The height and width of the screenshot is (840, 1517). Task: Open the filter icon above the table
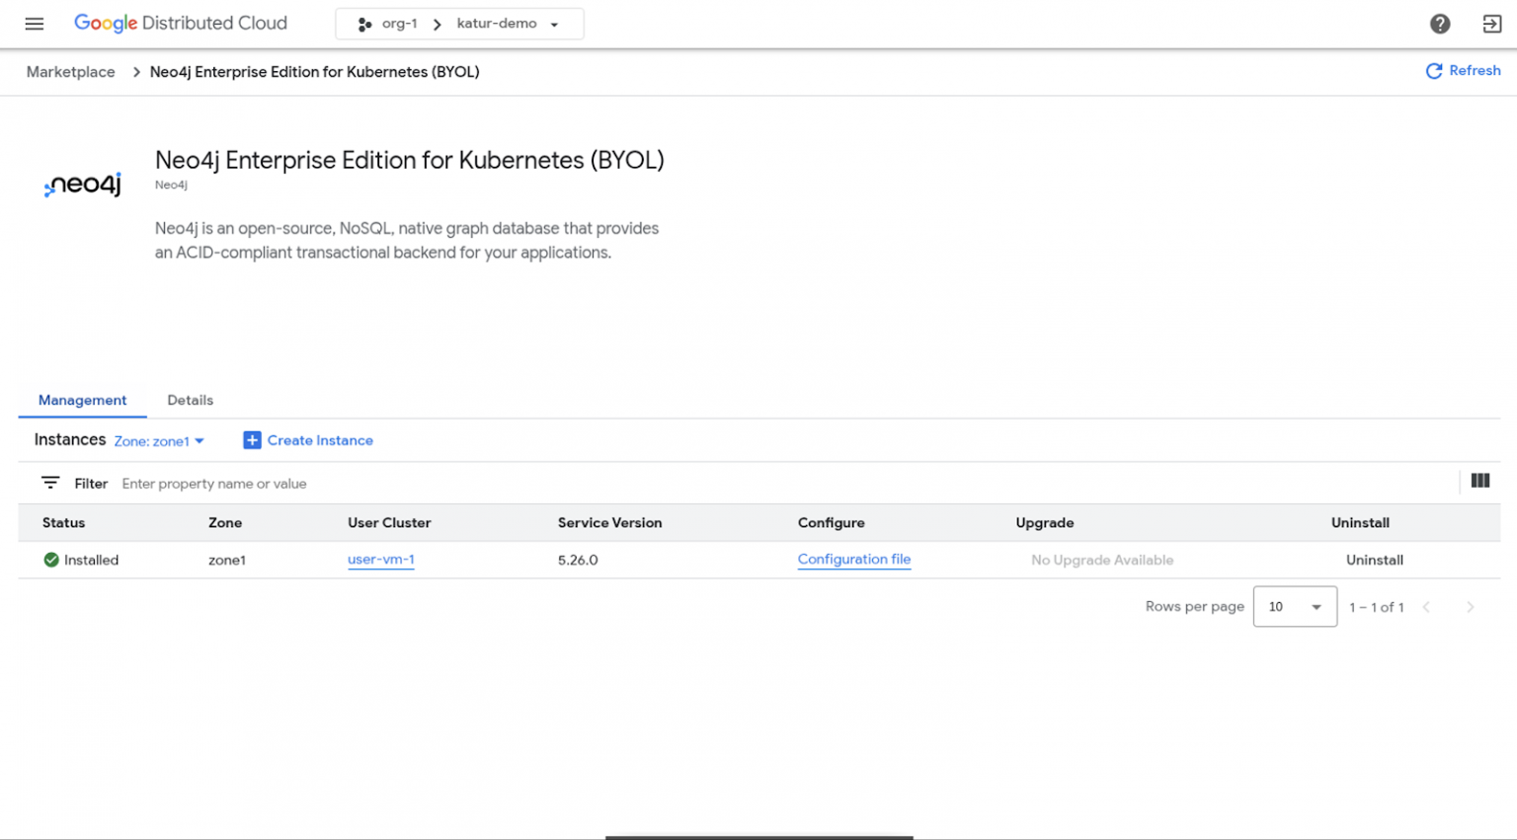pos(50,483)
